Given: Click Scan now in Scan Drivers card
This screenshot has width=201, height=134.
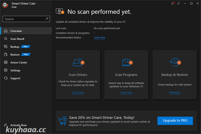Looking at the screenshot, I should pyautogui.click(x=78, y=93).
